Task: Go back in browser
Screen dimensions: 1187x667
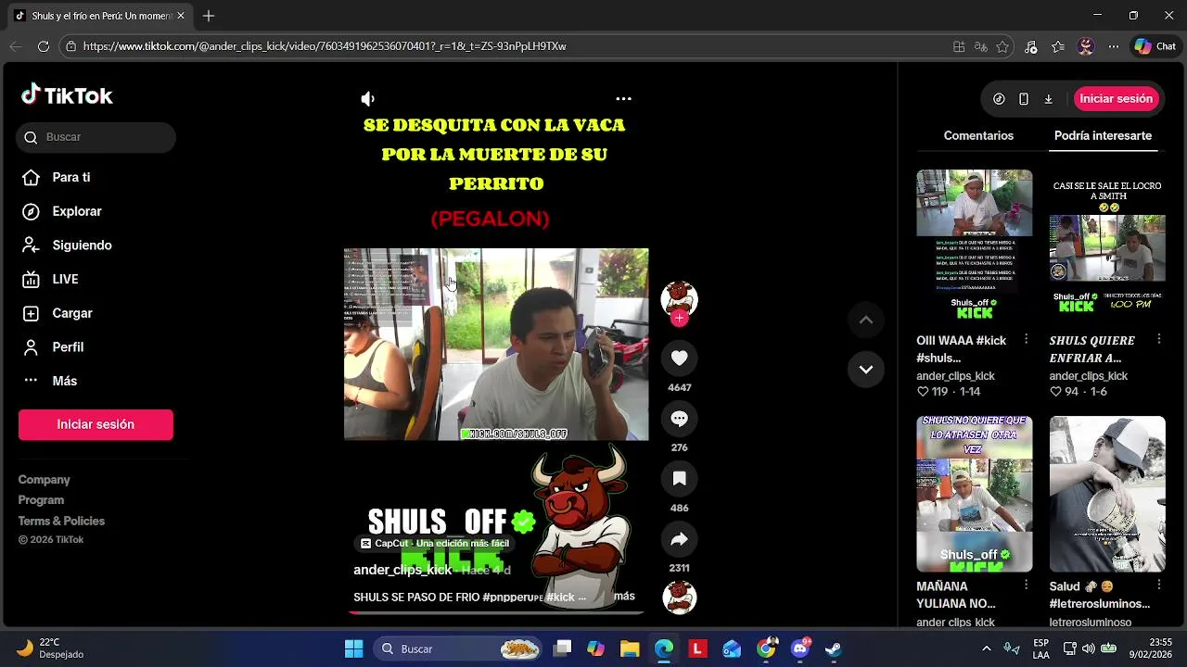Action: [x=16, y=46]
